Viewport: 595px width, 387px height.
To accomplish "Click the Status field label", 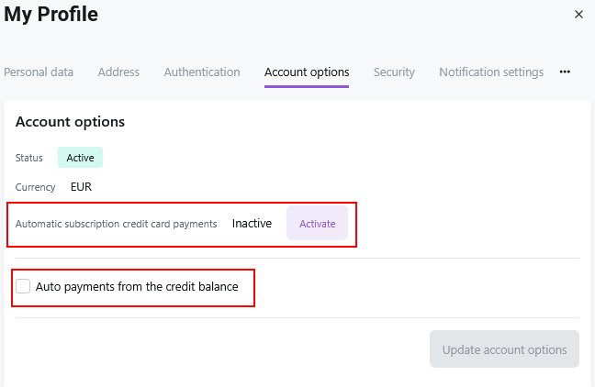I will (29, 158).
